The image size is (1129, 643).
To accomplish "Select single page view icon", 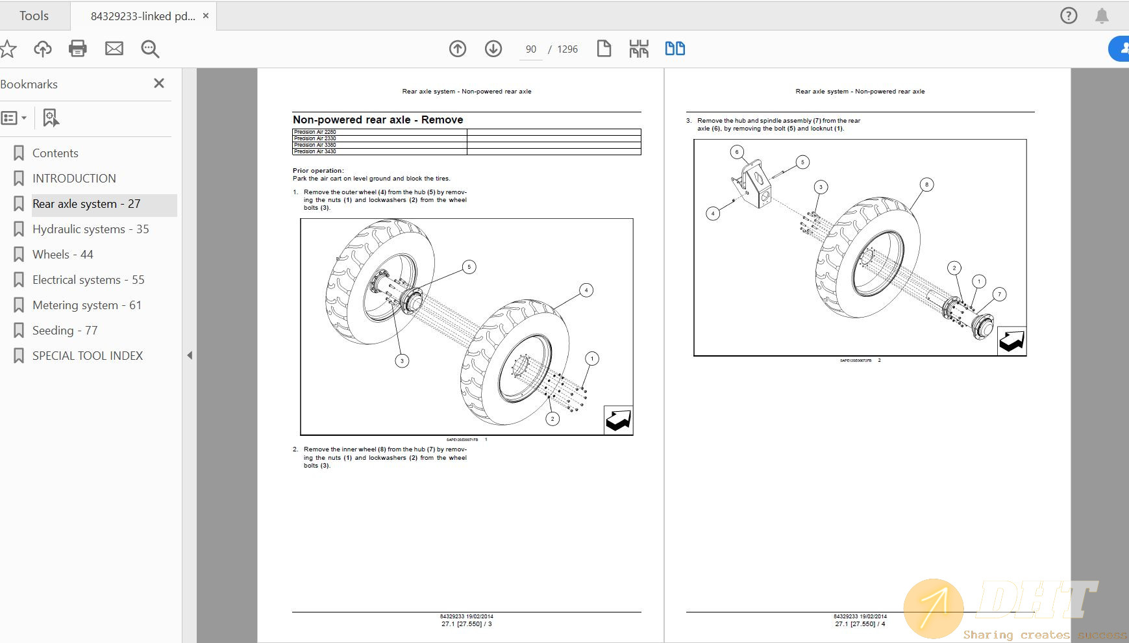I will (x=604, y=49).
